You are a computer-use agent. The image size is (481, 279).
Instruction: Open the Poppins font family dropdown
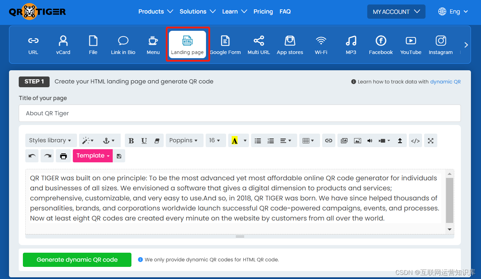tap(184, 141)
